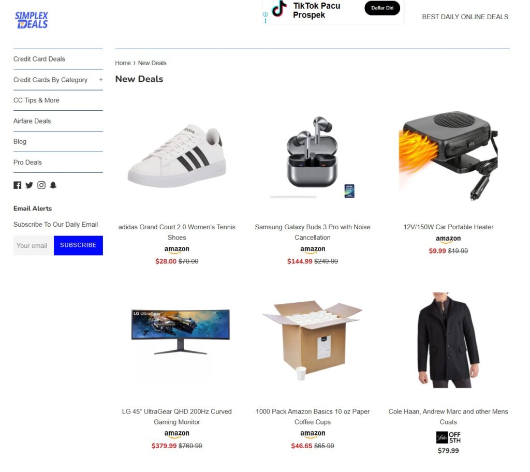The width and height of the screenshot is (530, 472).
Task: Open the adidas Grand Court shoe image
Action: tap(177, 156)
